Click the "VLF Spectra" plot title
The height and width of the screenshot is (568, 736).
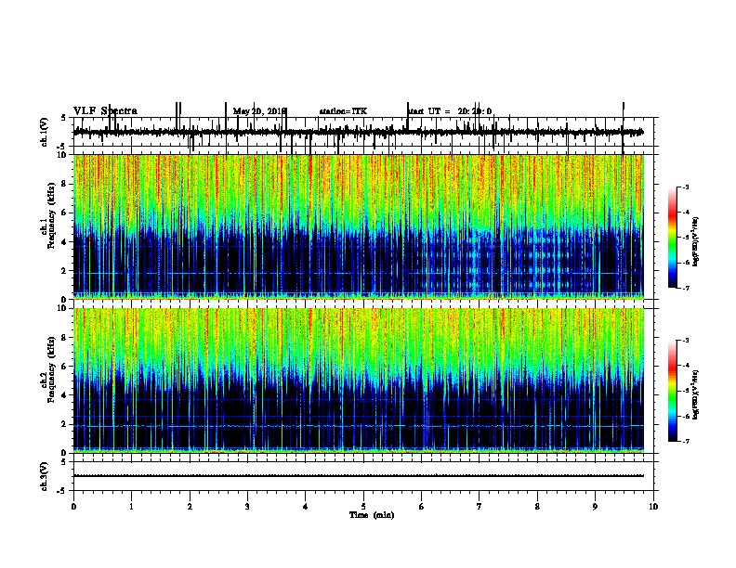pyautogui.click(x=105, y=111)
